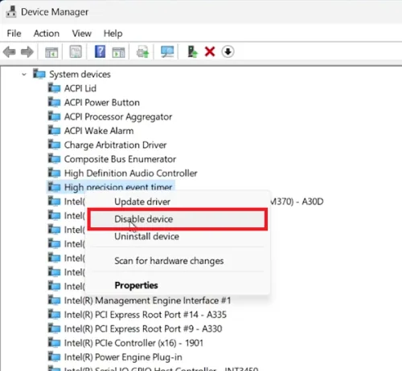Choose Disable device from context menu
Image resolution: width=402 pixels, height=371 pixels.
click(177, 219)
